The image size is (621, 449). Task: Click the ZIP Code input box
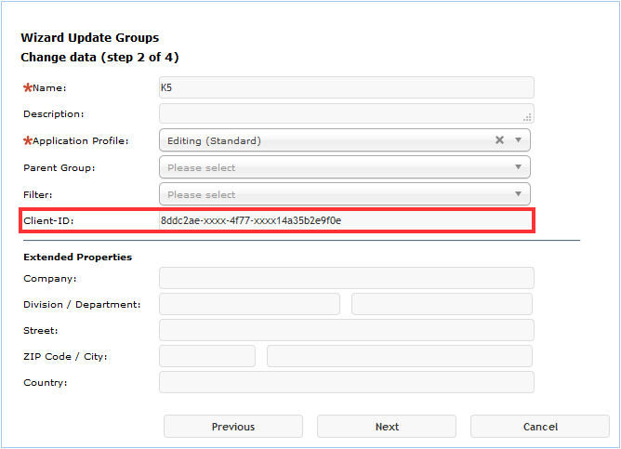(x=207, y=356)
